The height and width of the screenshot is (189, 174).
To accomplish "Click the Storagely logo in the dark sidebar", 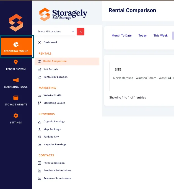I will click(x=16, y=23).
